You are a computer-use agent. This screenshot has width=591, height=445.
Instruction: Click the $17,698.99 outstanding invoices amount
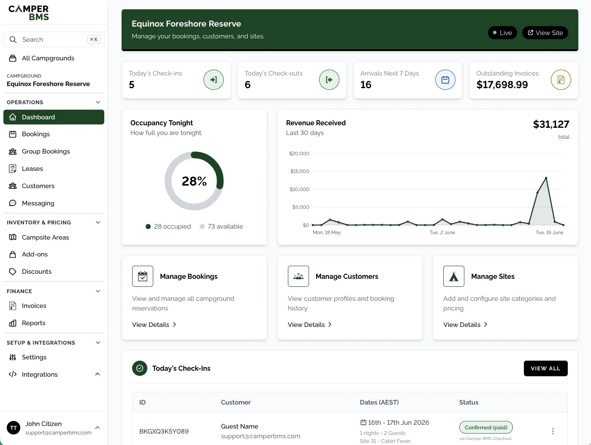[x=502, y=85]
